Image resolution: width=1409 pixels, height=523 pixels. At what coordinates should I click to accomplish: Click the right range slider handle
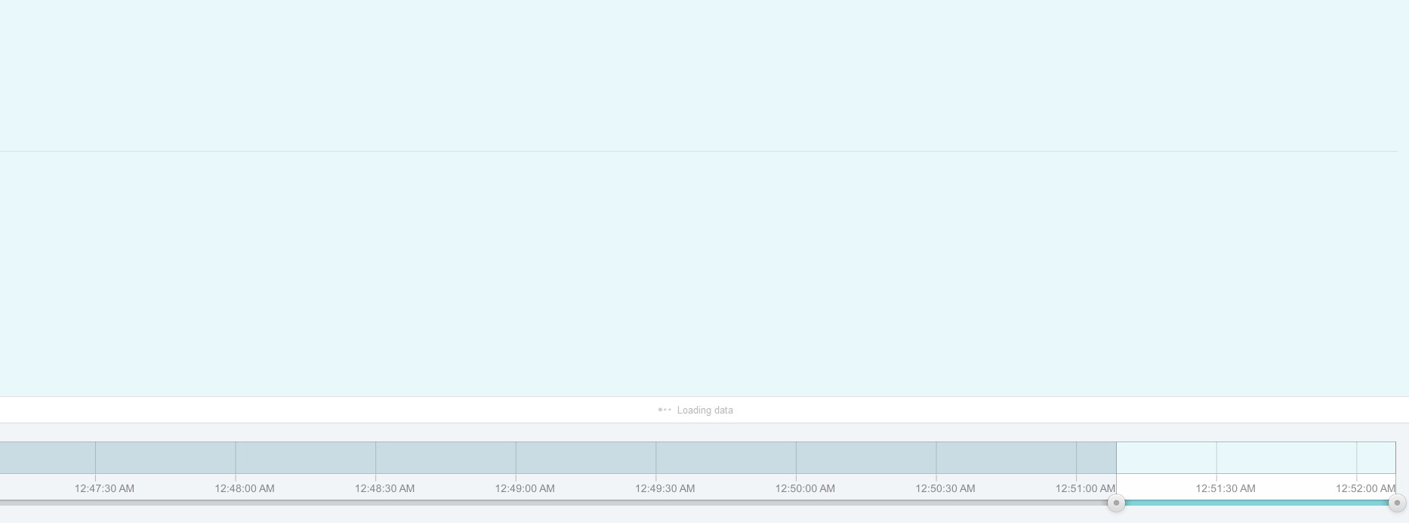(x=1397, y=503)
